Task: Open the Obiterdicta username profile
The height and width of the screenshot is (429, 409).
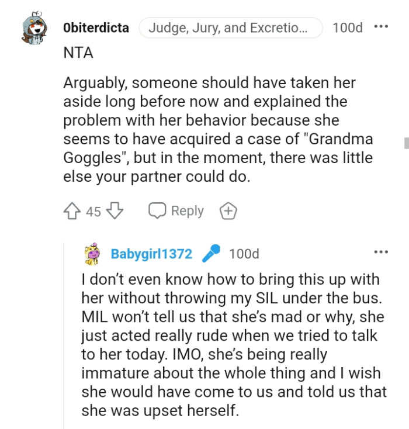Action: [x=95, y=27]
